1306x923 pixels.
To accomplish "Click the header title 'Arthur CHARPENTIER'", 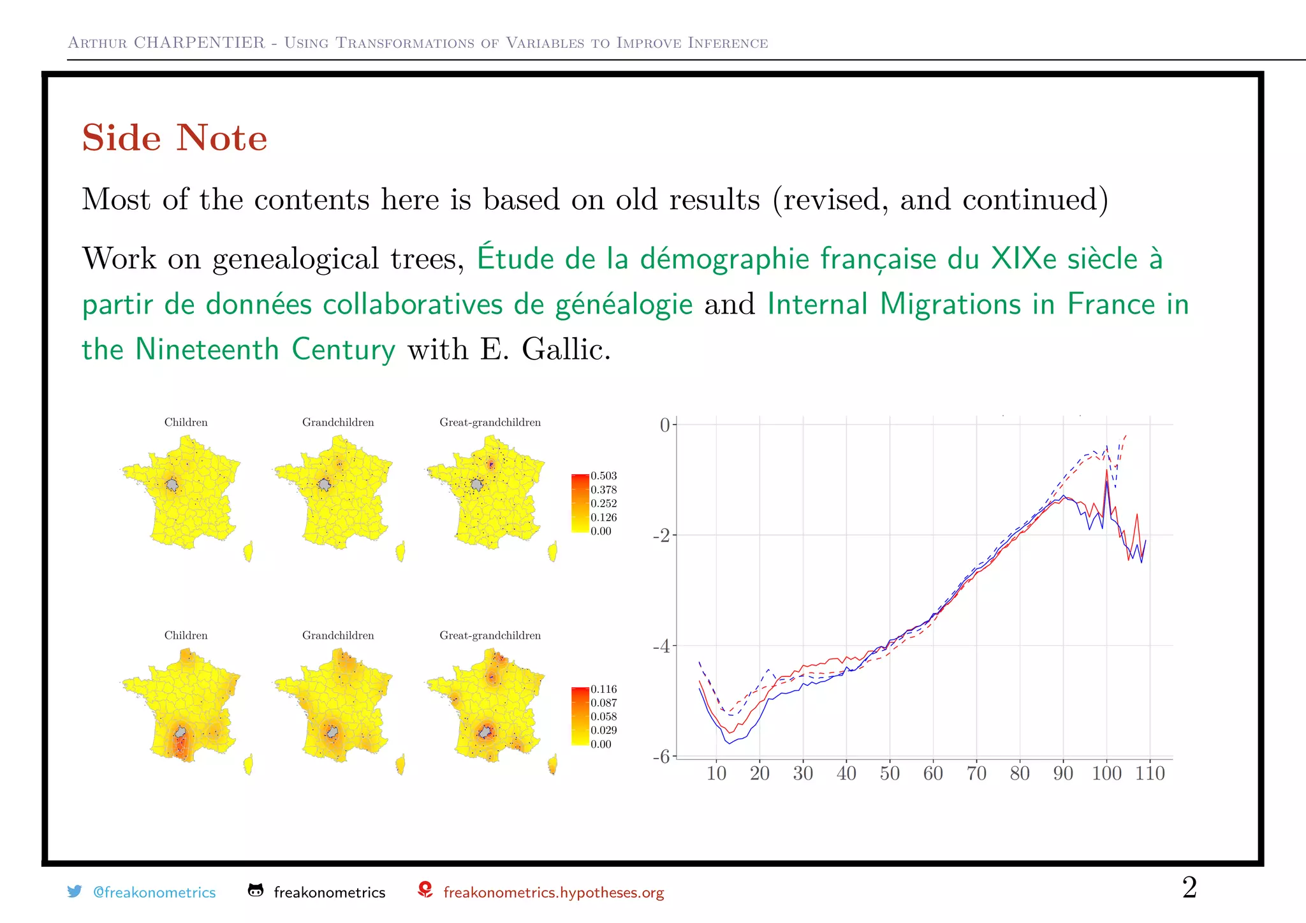I will 166,43.
